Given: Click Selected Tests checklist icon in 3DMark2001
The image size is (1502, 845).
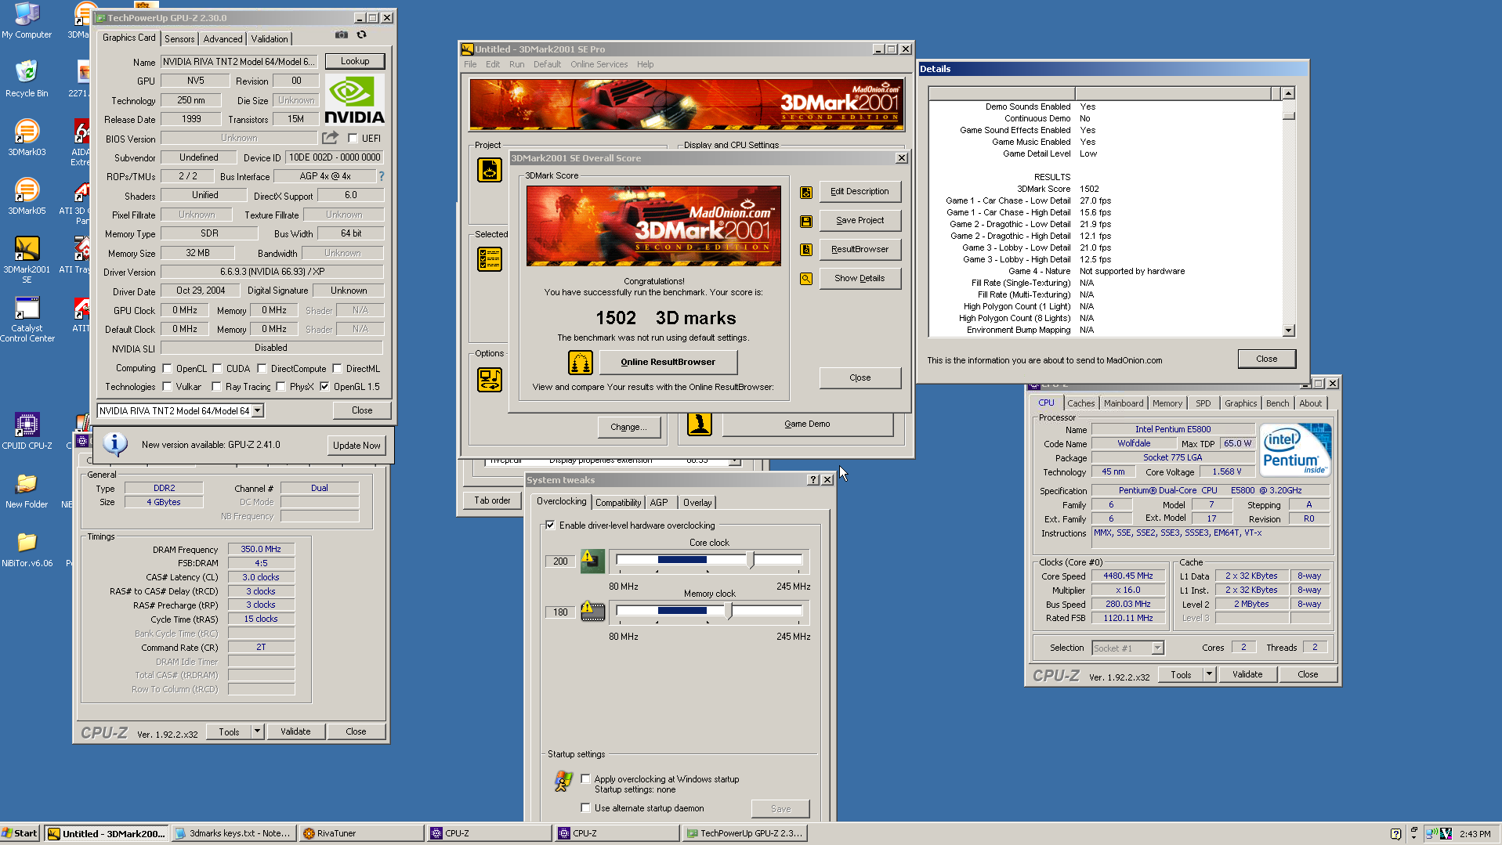Looking at the screenshot, I should (490, 259).
